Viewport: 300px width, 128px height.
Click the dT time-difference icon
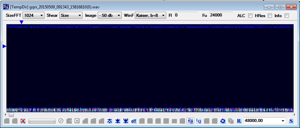point(134,121)
